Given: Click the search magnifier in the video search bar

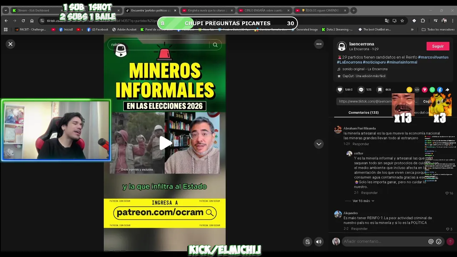Looking at the screenshot, I should (215, 45).
